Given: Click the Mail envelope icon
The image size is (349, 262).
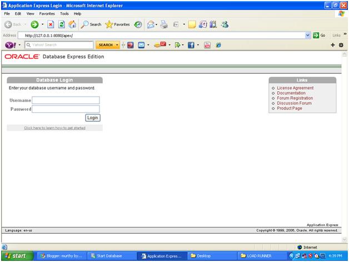Looking at the screenshot, I should point(151,24).
